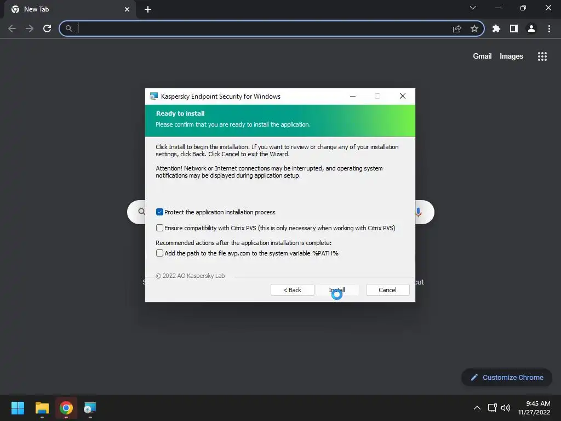Enable Citrix PVS compatibility checkbox
Screen dimensions: 561x421
coord(159,227)
